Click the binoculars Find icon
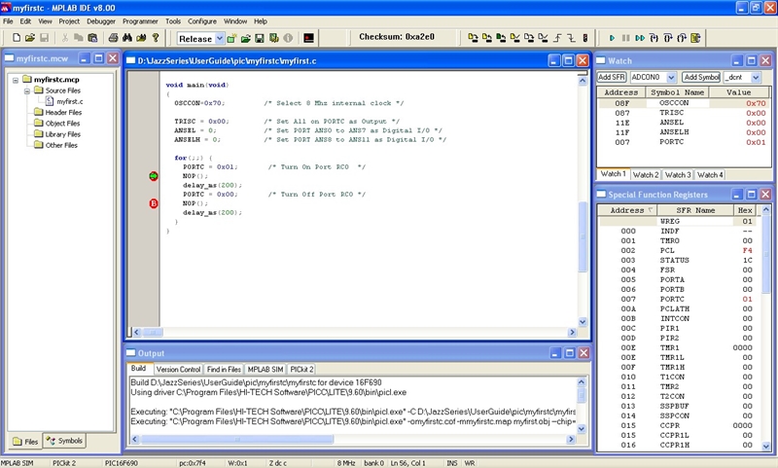This screenshot has width=778, height=468. point(127,38)
